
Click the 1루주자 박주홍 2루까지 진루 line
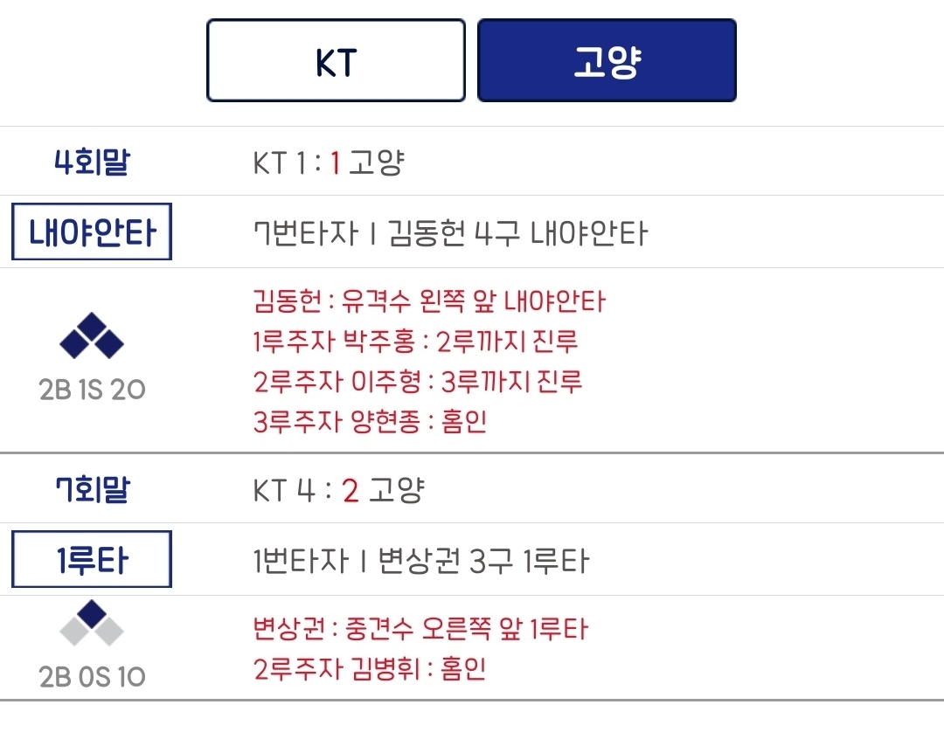[415, 342]
